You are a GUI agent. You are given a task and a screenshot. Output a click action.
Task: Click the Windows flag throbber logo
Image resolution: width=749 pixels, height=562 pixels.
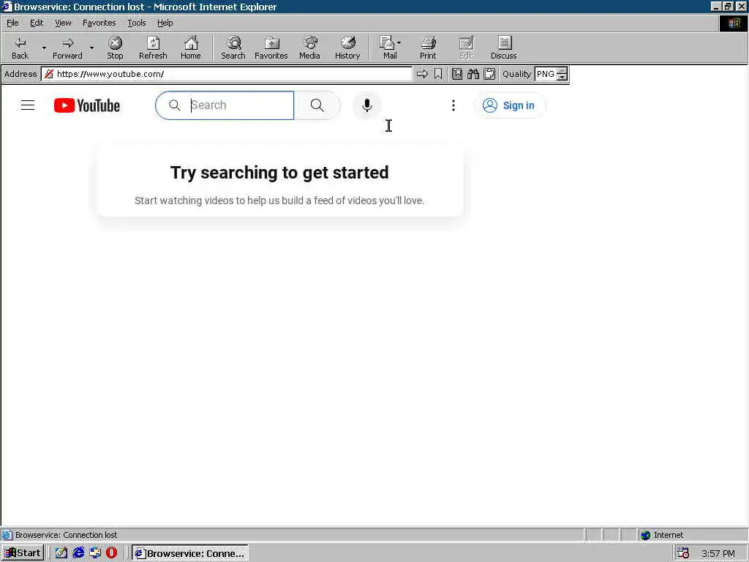coord(733,23)
